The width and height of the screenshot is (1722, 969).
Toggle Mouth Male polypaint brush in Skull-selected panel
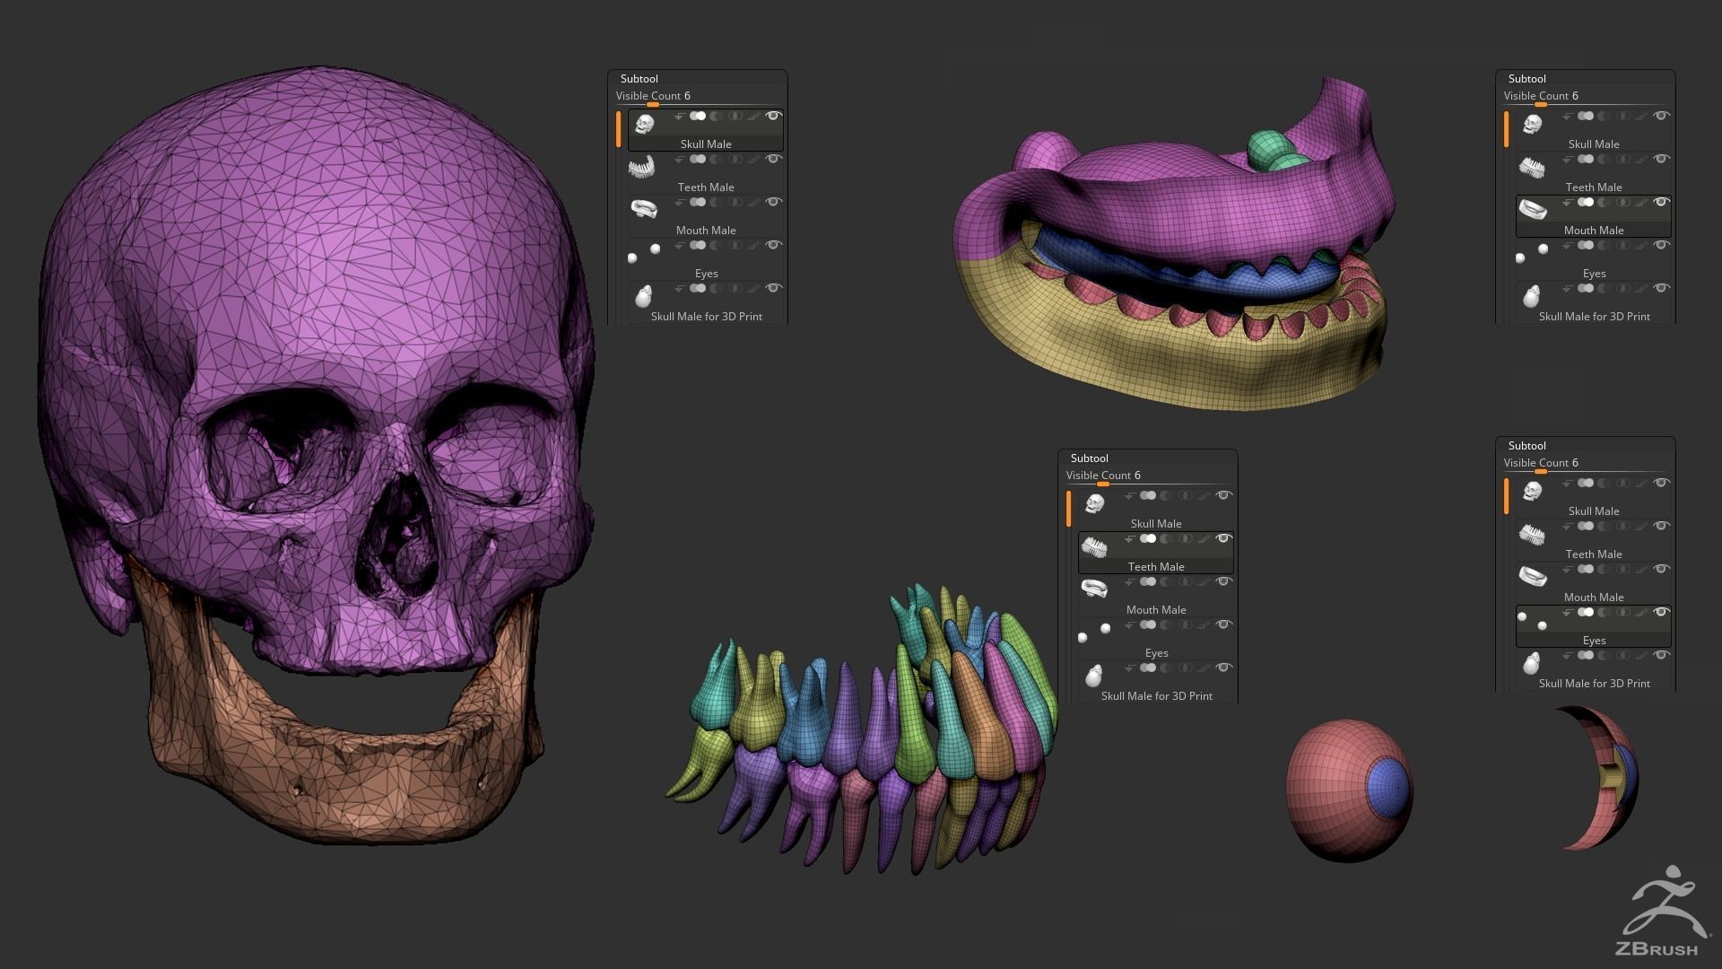click(753, 202)
